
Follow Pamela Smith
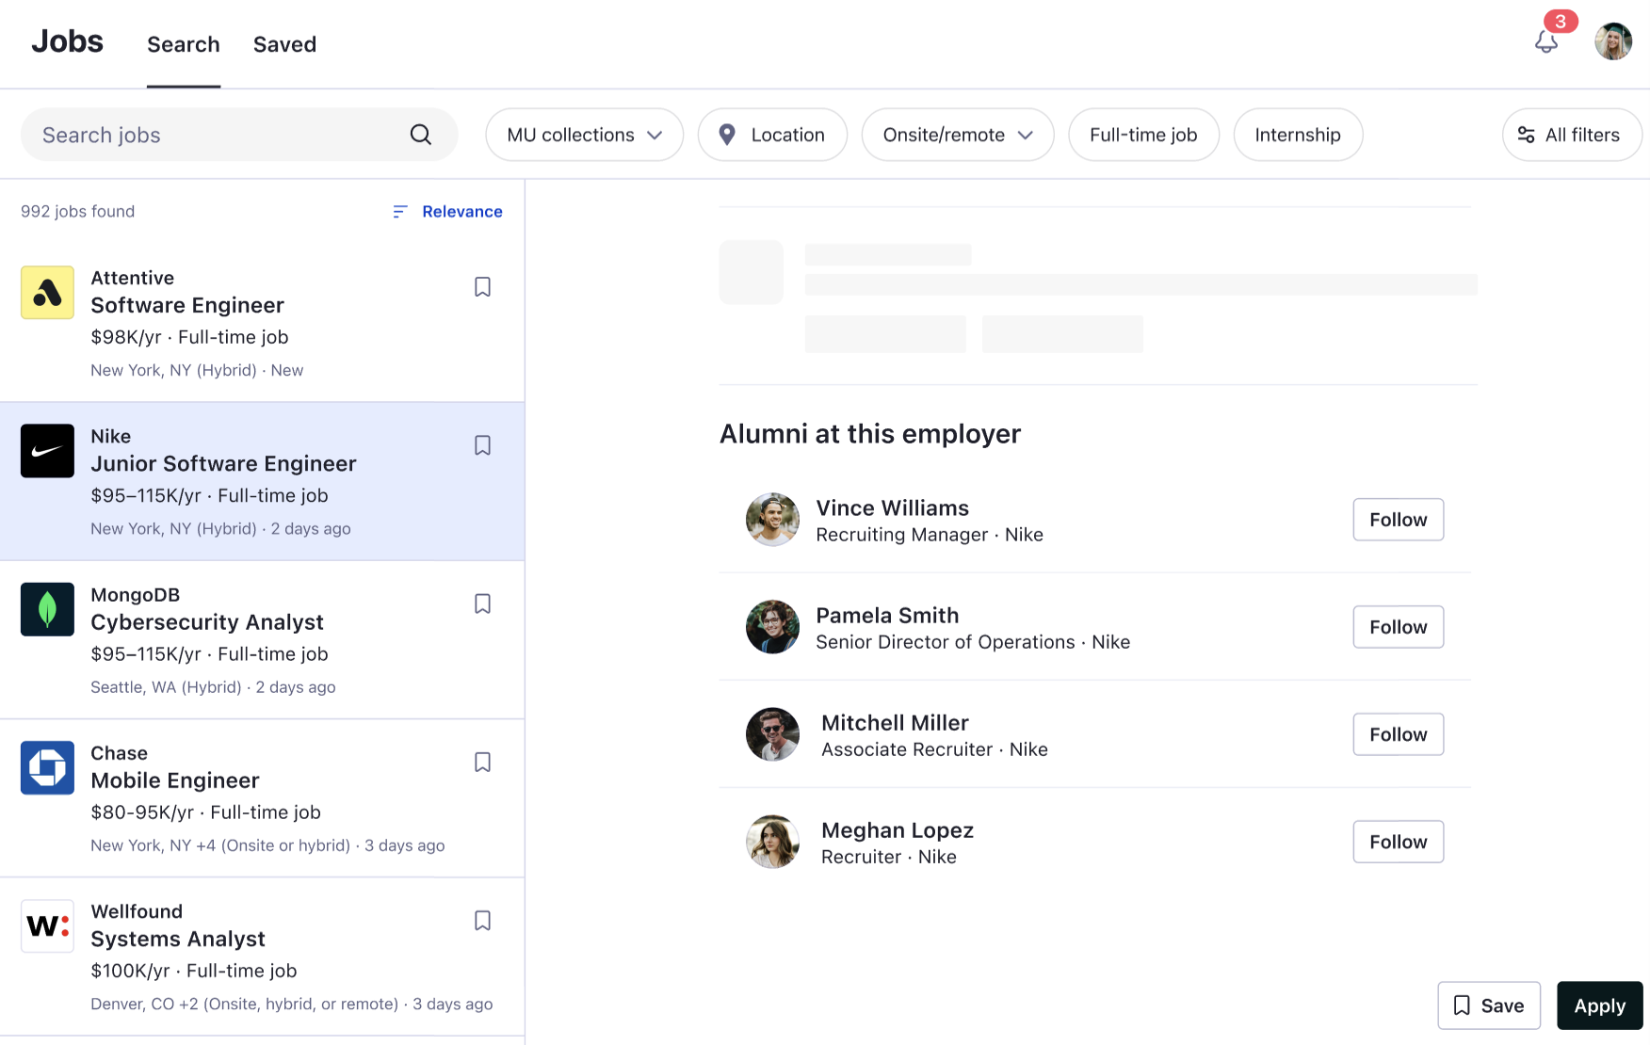coord(1398,627)
